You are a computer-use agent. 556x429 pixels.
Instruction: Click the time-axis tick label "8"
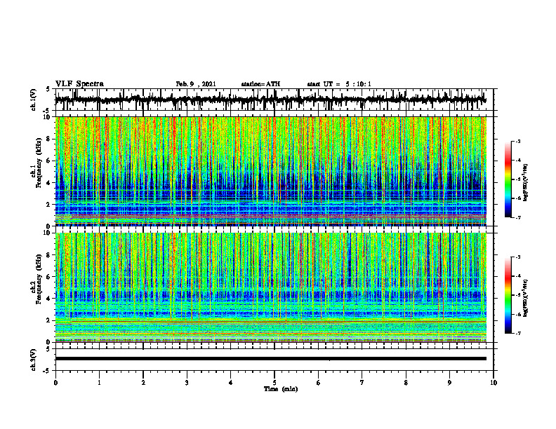point(406,383)
